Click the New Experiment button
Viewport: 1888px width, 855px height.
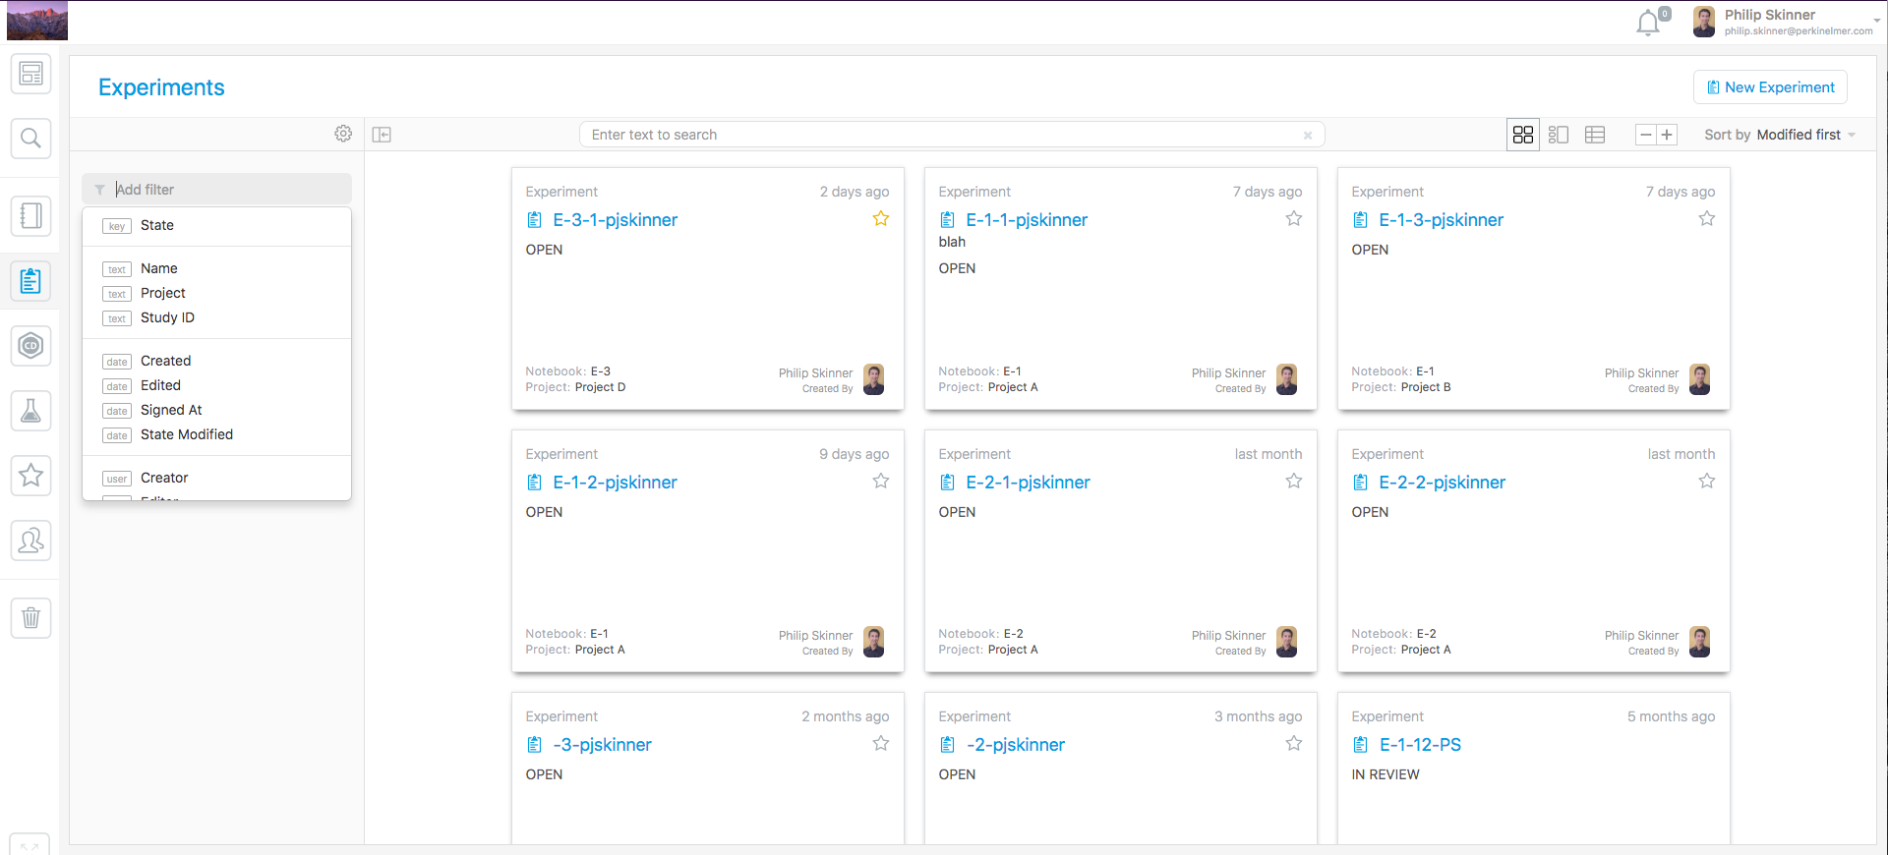pos(1770,87)
